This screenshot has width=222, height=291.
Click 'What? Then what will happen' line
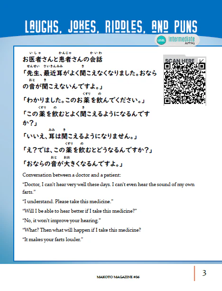pyautogui.click(x=82, y=230)
